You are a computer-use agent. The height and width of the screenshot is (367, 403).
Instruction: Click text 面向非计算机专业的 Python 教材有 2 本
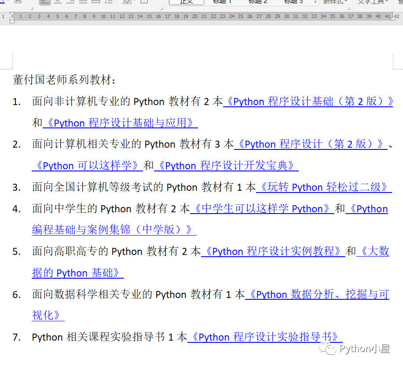click(128, 102)
